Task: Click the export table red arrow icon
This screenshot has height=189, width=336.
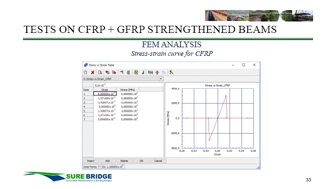Action: click(114, 73)
